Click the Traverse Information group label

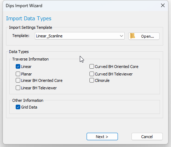pos(30,59)
